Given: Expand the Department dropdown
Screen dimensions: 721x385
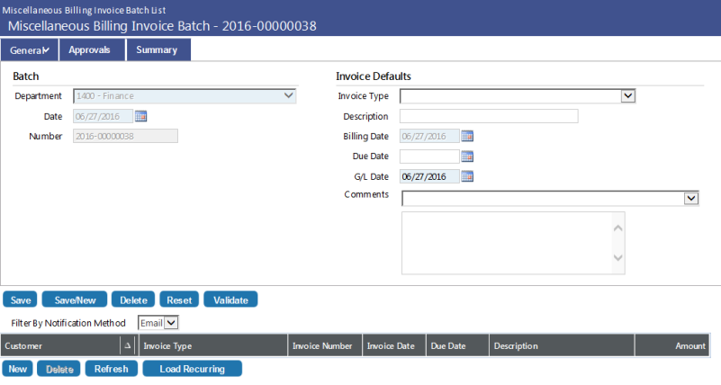Looking at the screenshot, I should click(288, 95).
